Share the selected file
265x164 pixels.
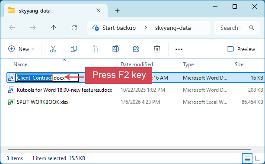point(136,49)
